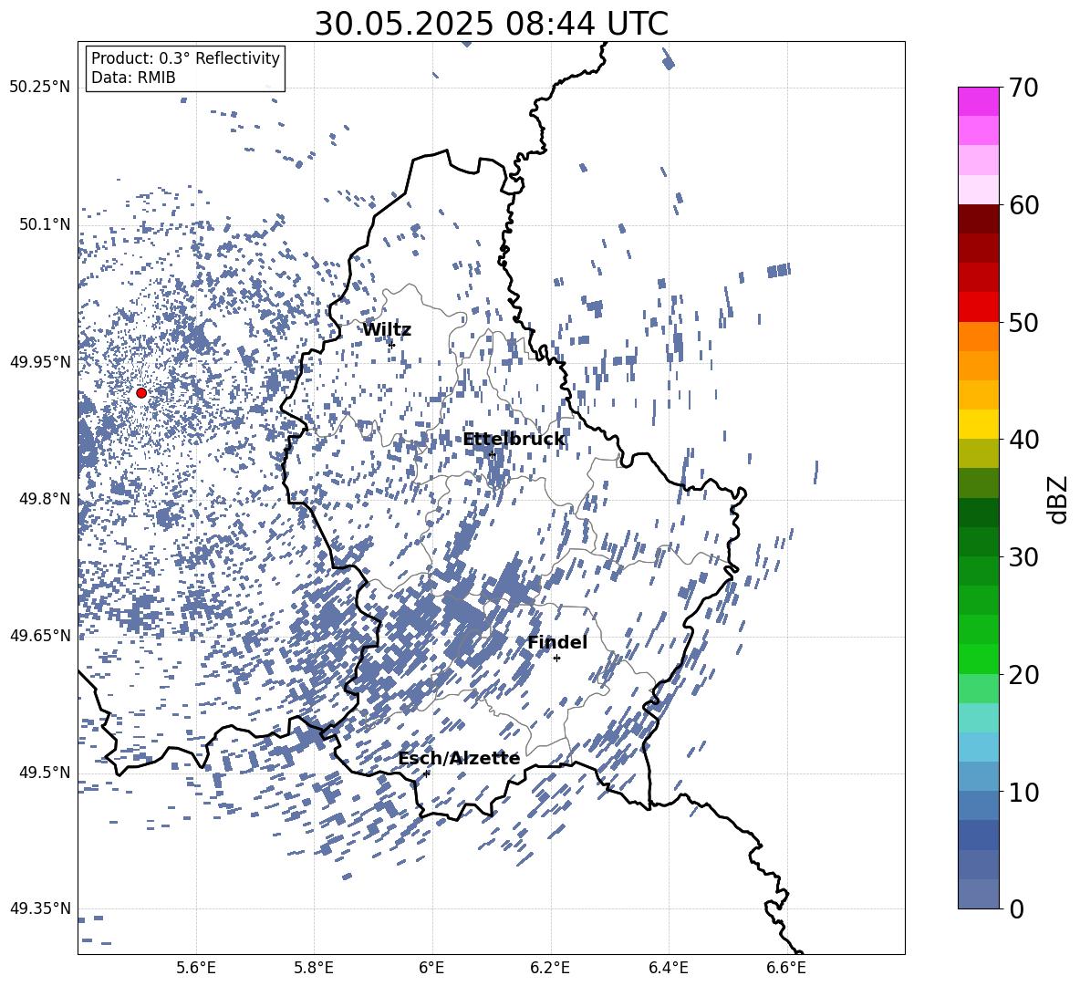Click the red radar site marker

[x=141, y=393]
